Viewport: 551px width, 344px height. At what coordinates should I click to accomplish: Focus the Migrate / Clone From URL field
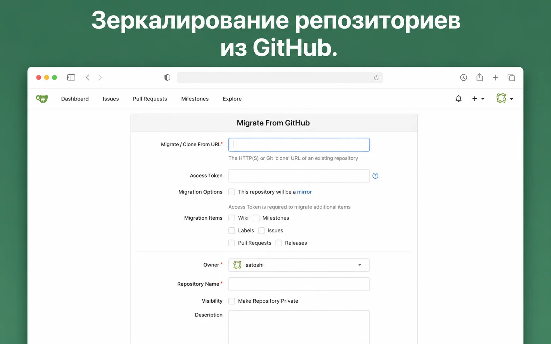[299, 145]
